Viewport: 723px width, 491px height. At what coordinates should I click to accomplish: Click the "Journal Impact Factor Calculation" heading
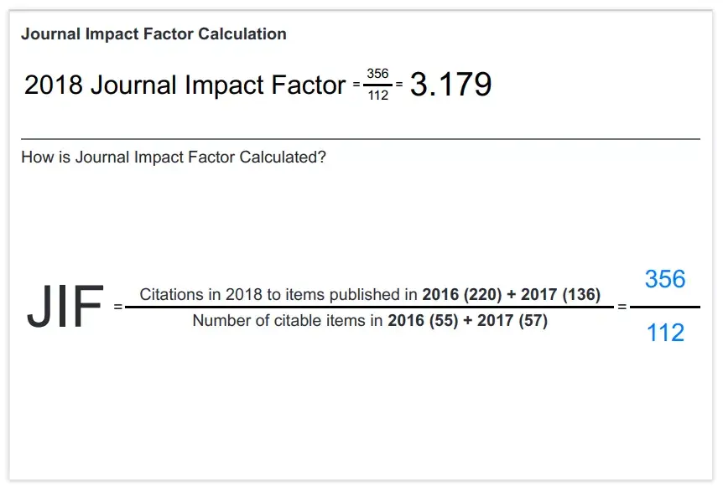point(153,34)
